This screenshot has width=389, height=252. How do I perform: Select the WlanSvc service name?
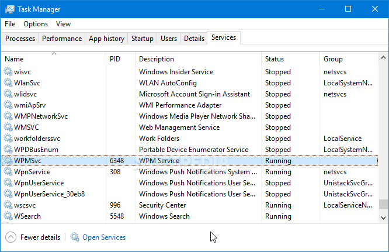(27, 83)
